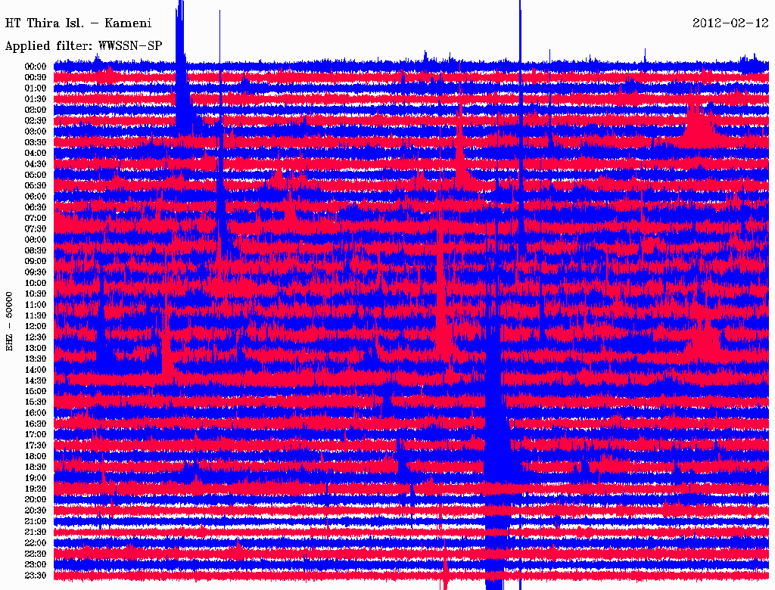This screenshot has height=590, width=775.
Task: Click the 01:00 time label
Action: (x=36, y=88)
